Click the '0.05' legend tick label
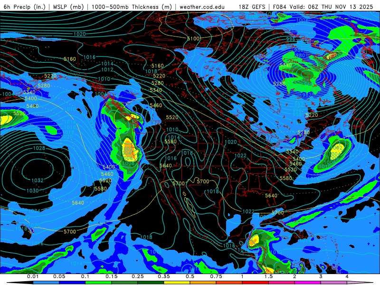This screenshot has width=380, height=285. 59,276
